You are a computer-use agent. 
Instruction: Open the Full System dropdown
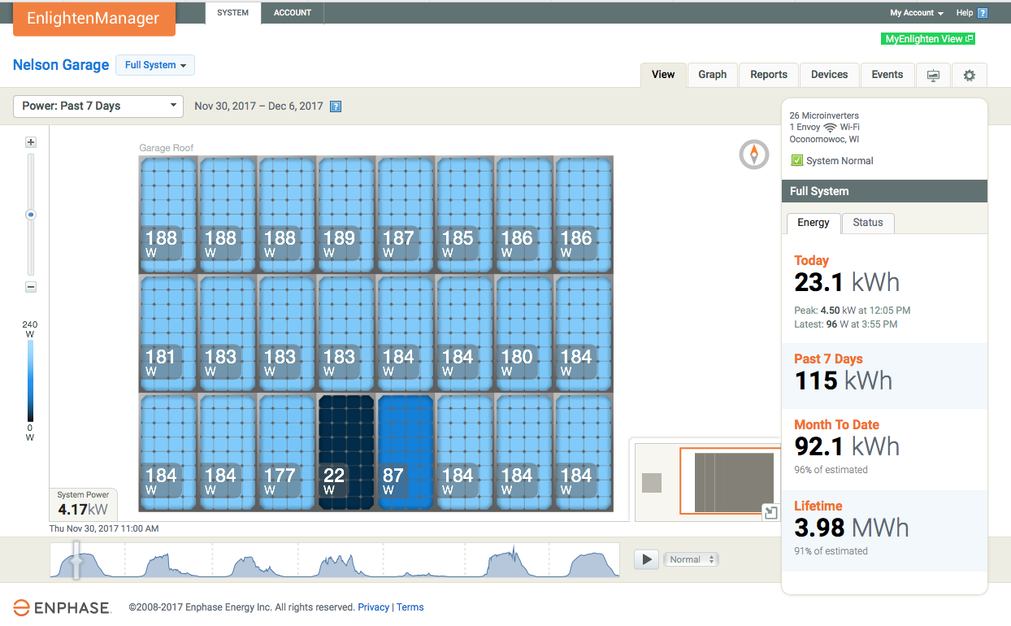pos(155,65)
